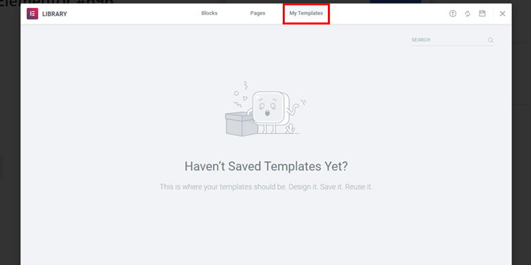Click the search magnifier icon
Image resolution: width=531 pixels, height=265 pixels.
coord(491,40)
